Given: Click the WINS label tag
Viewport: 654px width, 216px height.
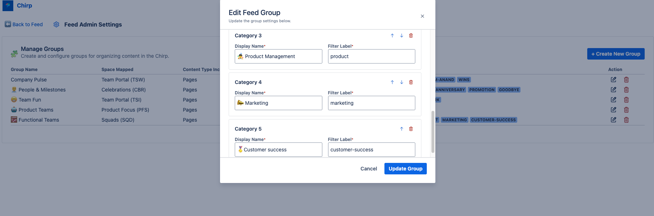Looking at the screenshot, I should 464,80.
